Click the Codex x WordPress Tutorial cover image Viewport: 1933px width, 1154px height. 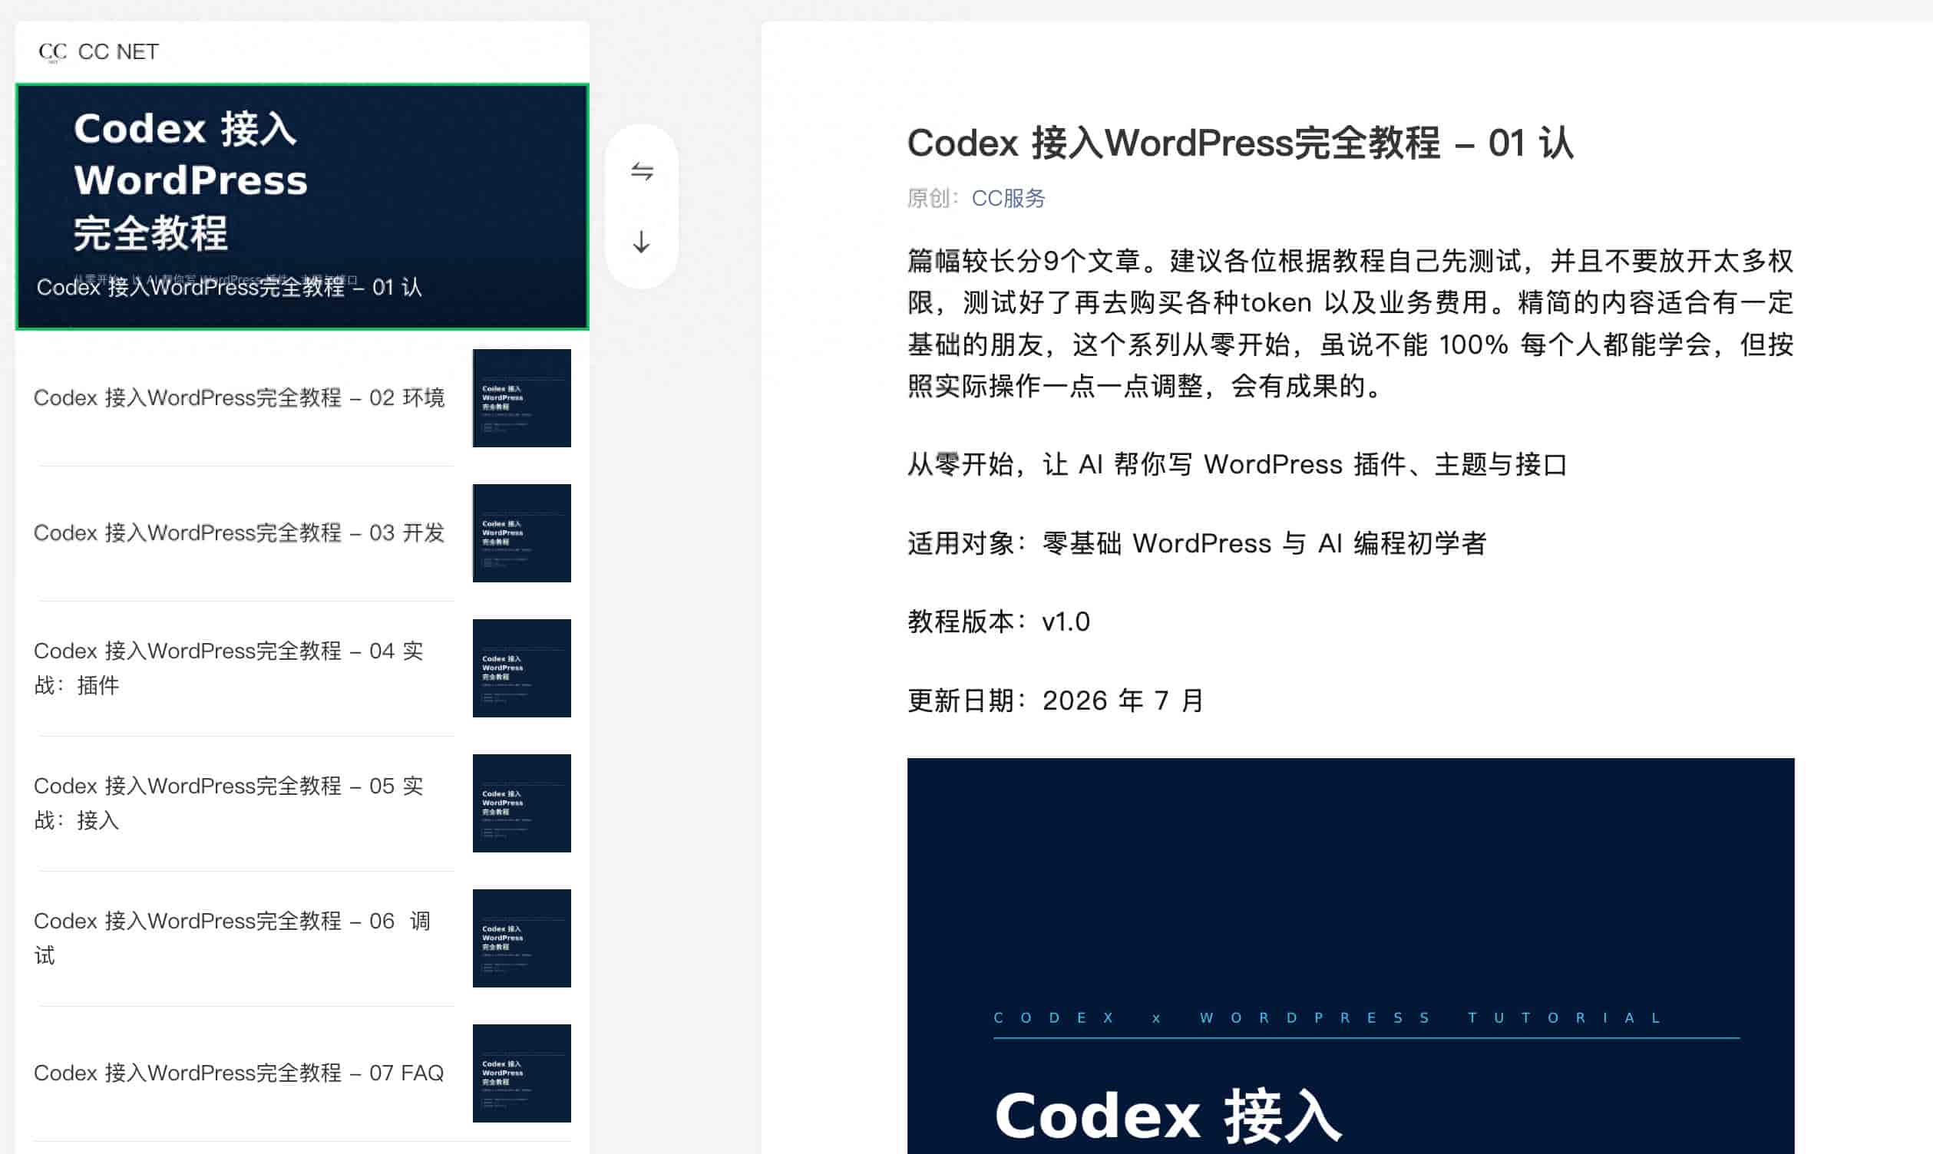tap(1350, 956)
